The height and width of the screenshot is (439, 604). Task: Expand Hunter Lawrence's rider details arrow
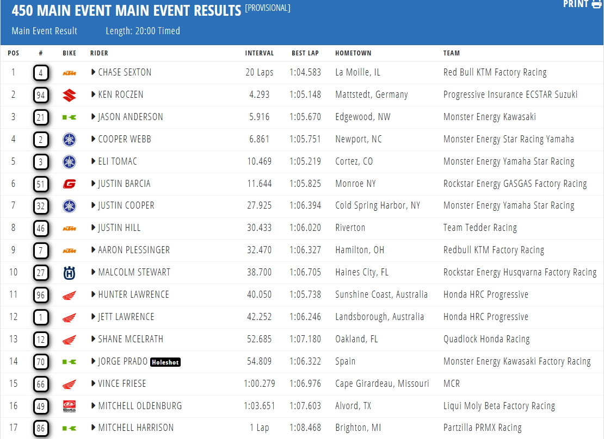coord(93,294)
